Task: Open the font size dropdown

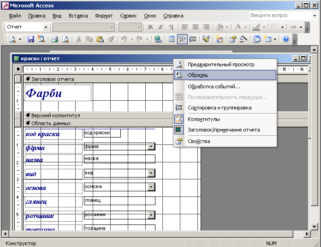Action: click(x=139, y=27)
